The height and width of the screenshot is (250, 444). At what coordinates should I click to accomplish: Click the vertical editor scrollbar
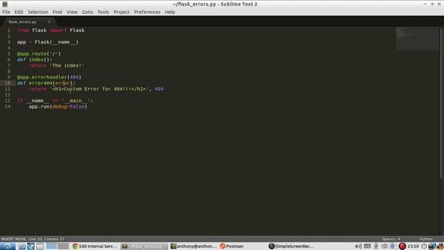tap(441, 103)
